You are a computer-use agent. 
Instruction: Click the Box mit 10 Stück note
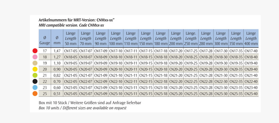click(x=90, y=103)
